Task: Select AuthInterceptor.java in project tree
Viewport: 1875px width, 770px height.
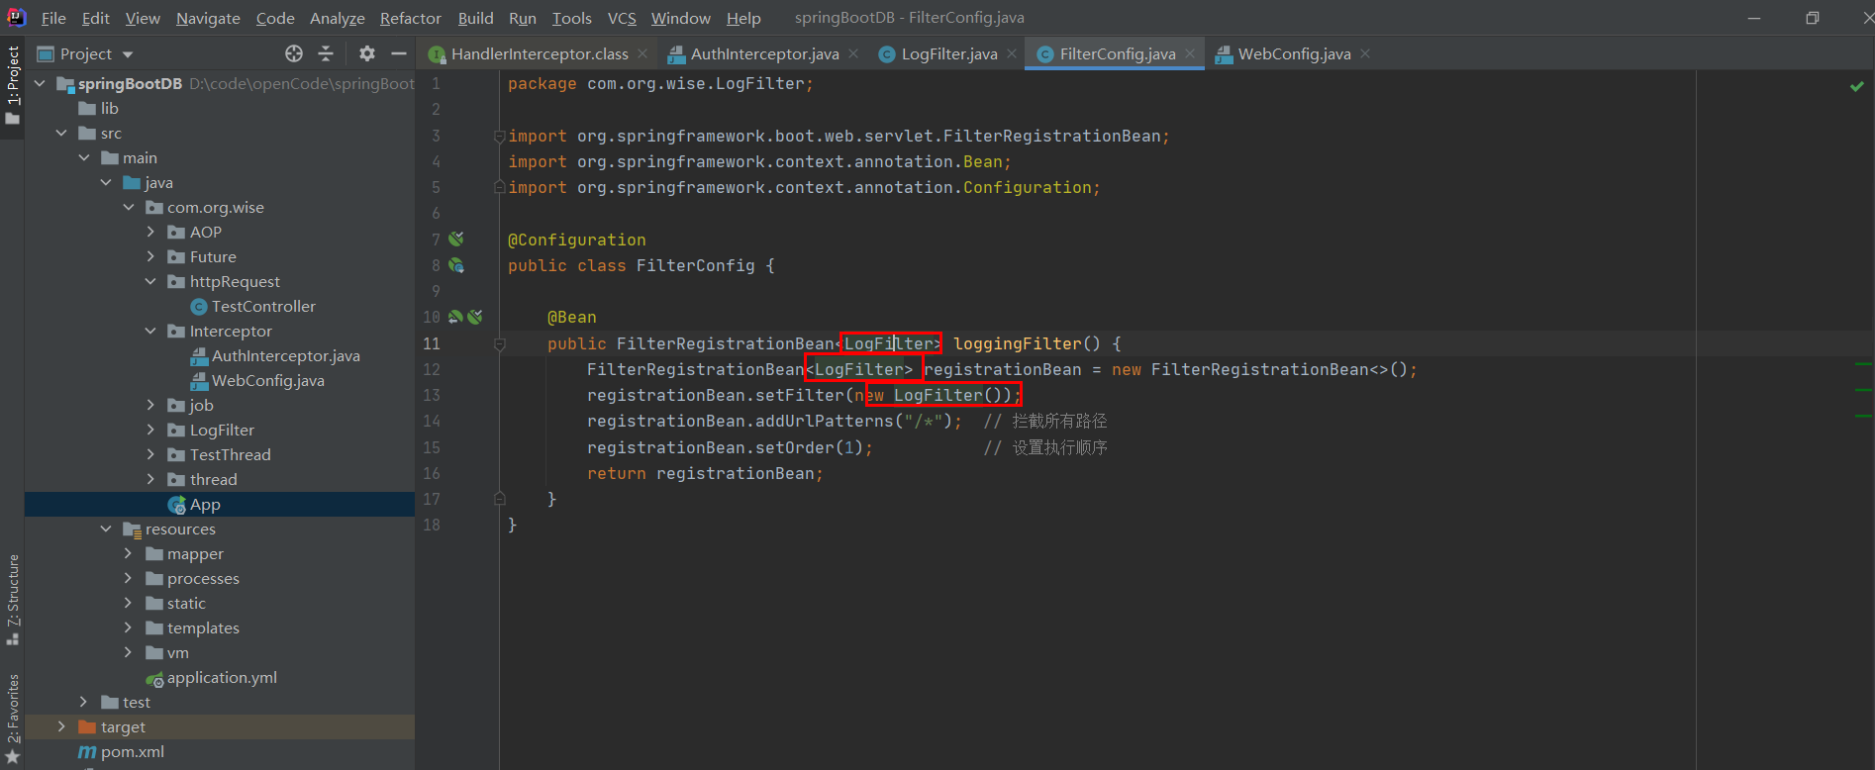Action: pos(285,355)
